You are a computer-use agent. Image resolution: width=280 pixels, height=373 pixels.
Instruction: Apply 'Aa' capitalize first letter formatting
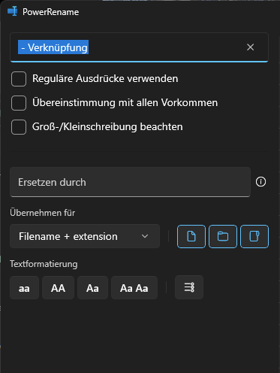point(92,288)
